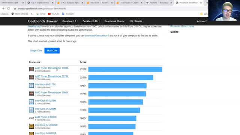Click AMD icon next to Threadripper 3970X
Image resolution: width=240 pixels, height=135 pixels.
click(x=31, y=77)
